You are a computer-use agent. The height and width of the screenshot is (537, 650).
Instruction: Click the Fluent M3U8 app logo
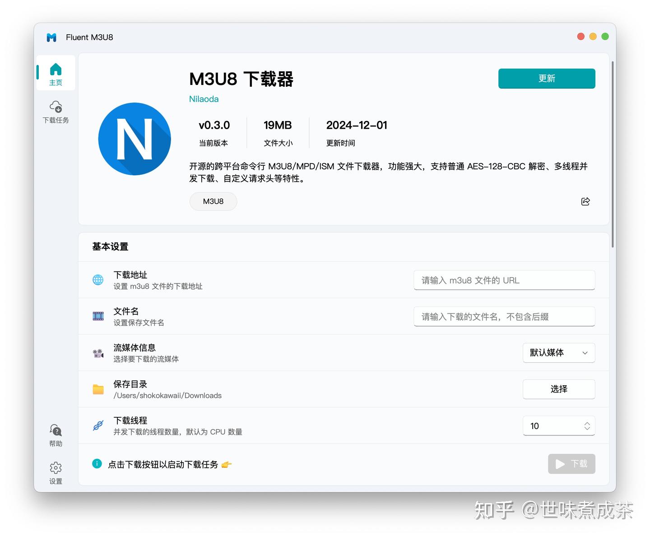coord(51,37)
